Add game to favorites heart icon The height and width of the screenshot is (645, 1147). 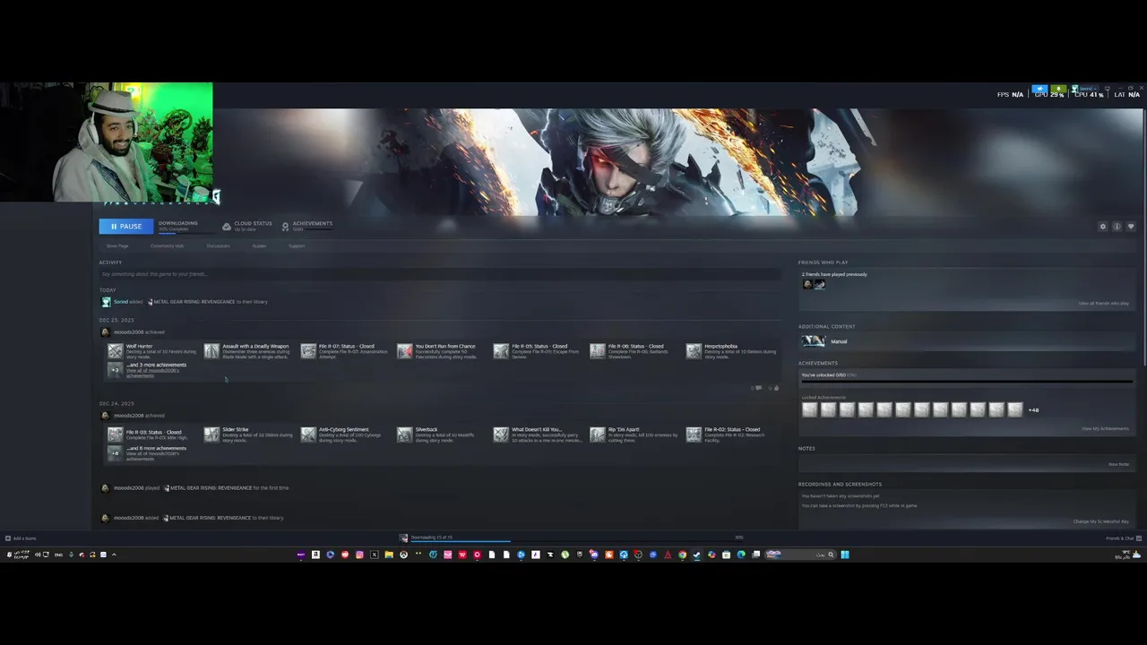pyautogui.click(x=1131, y=227)
